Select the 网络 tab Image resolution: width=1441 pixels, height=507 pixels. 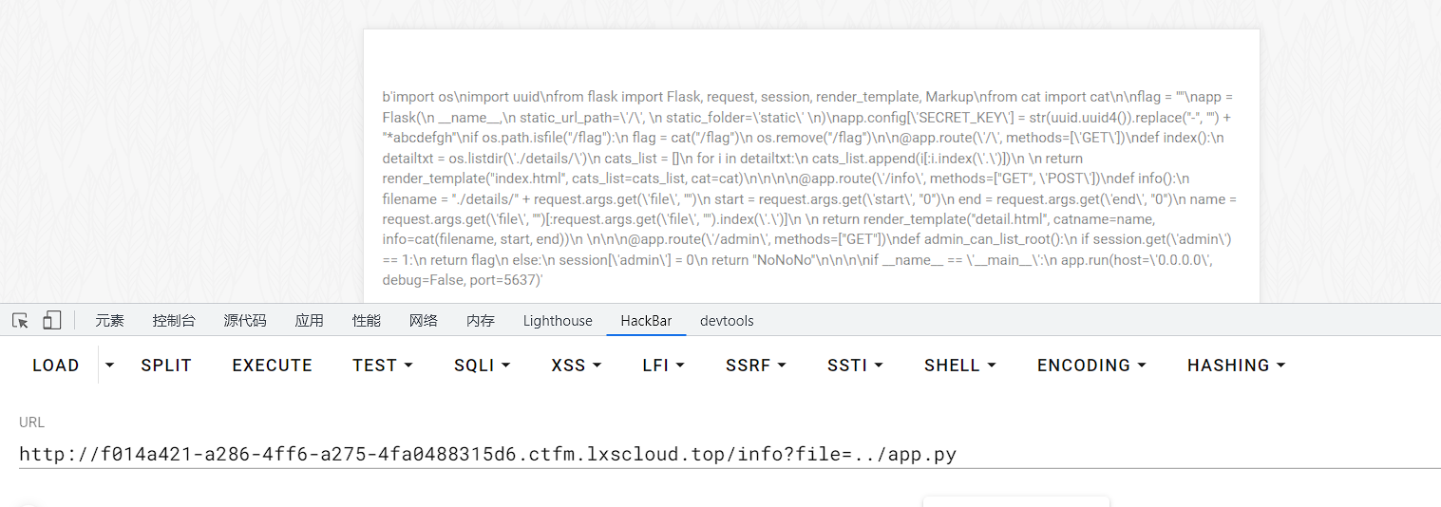424,321
